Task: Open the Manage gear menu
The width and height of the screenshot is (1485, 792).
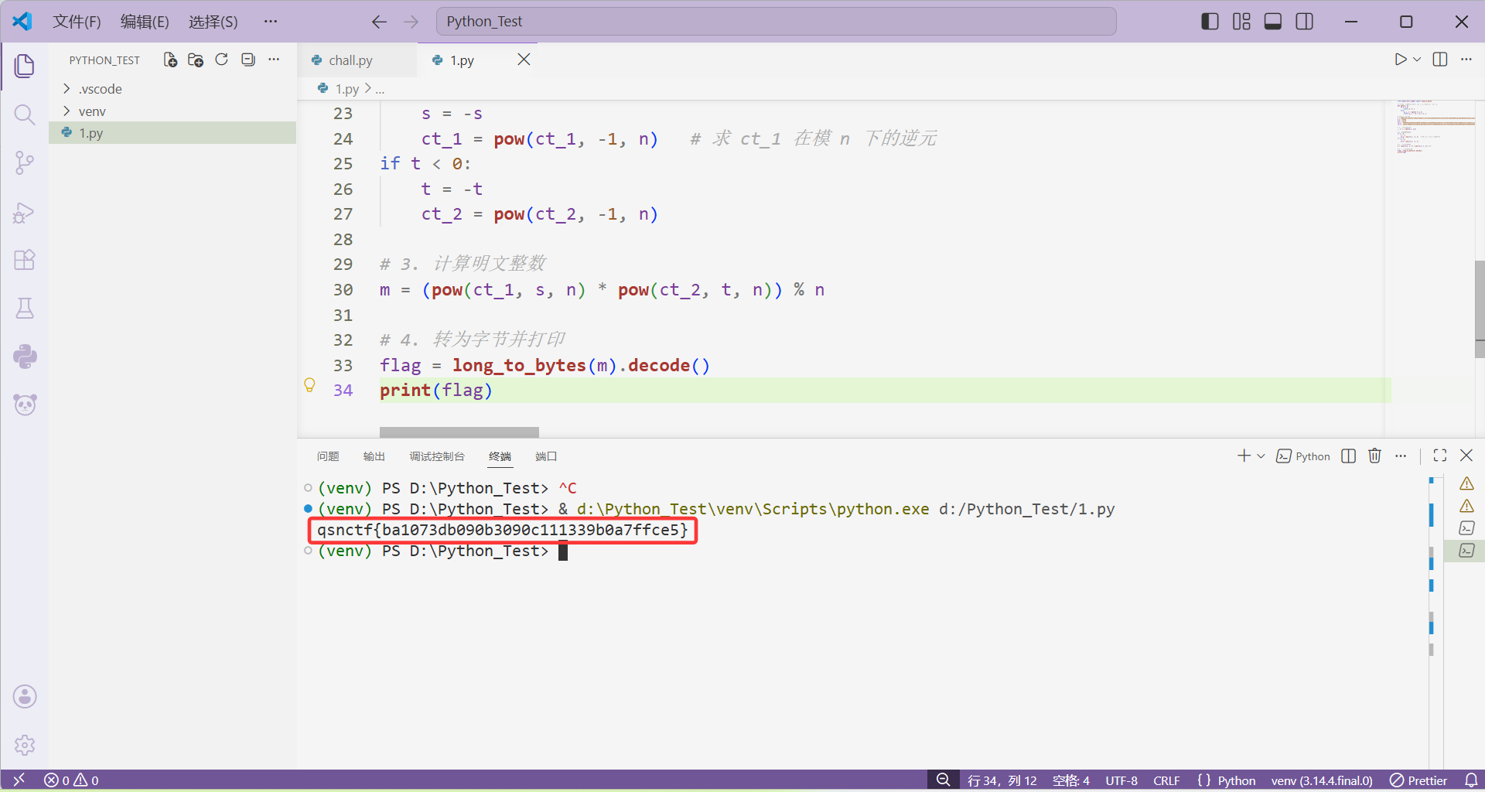Action: point(25,745)
